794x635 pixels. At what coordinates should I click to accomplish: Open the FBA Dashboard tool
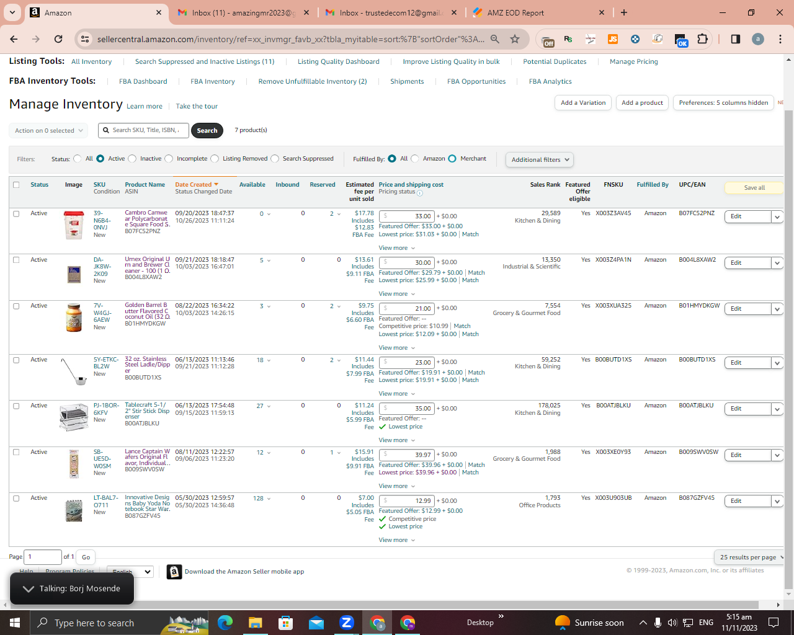143,81
